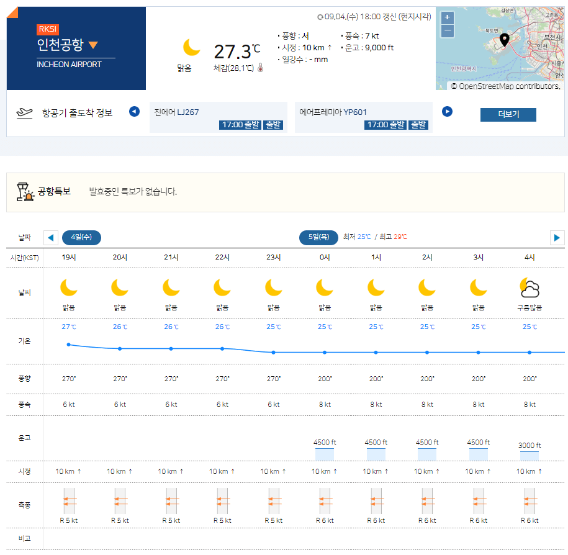This screenshot has width=568, height=555.
Task: Click the partly cloudy icon under 4시
Action: tap(528, 286)
